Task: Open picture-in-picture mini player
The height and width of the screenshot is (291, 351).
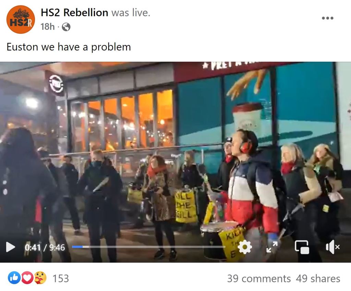Action: click(302, 247)
